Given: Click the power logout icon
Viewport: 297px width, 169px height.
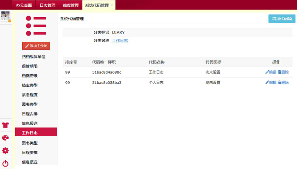Looking at the screenshot, I should pyautogui.click(x=5, y=163).
